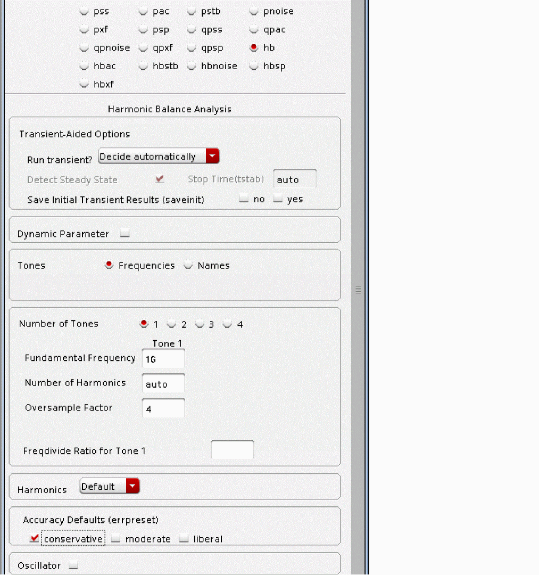The image size is (539, 575).
Task: Choose the pnoise analysis option
Action: tap(254, 11)
